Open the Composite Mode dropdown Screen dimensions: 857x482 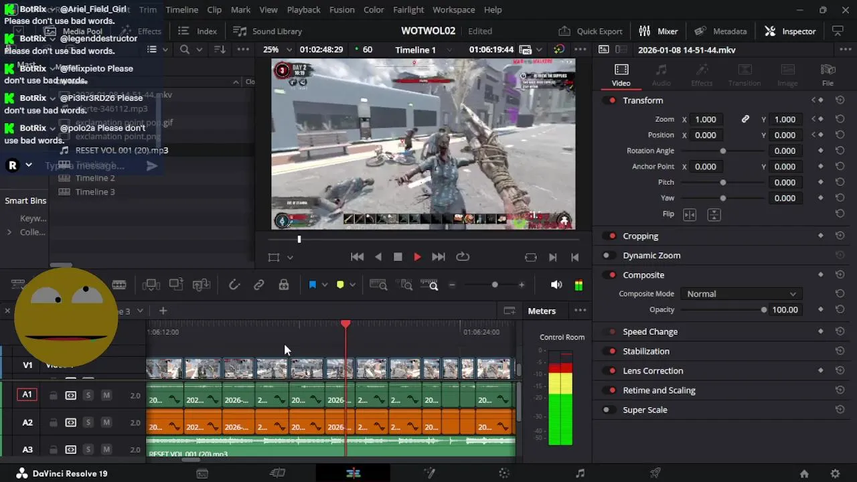[741, 294]
